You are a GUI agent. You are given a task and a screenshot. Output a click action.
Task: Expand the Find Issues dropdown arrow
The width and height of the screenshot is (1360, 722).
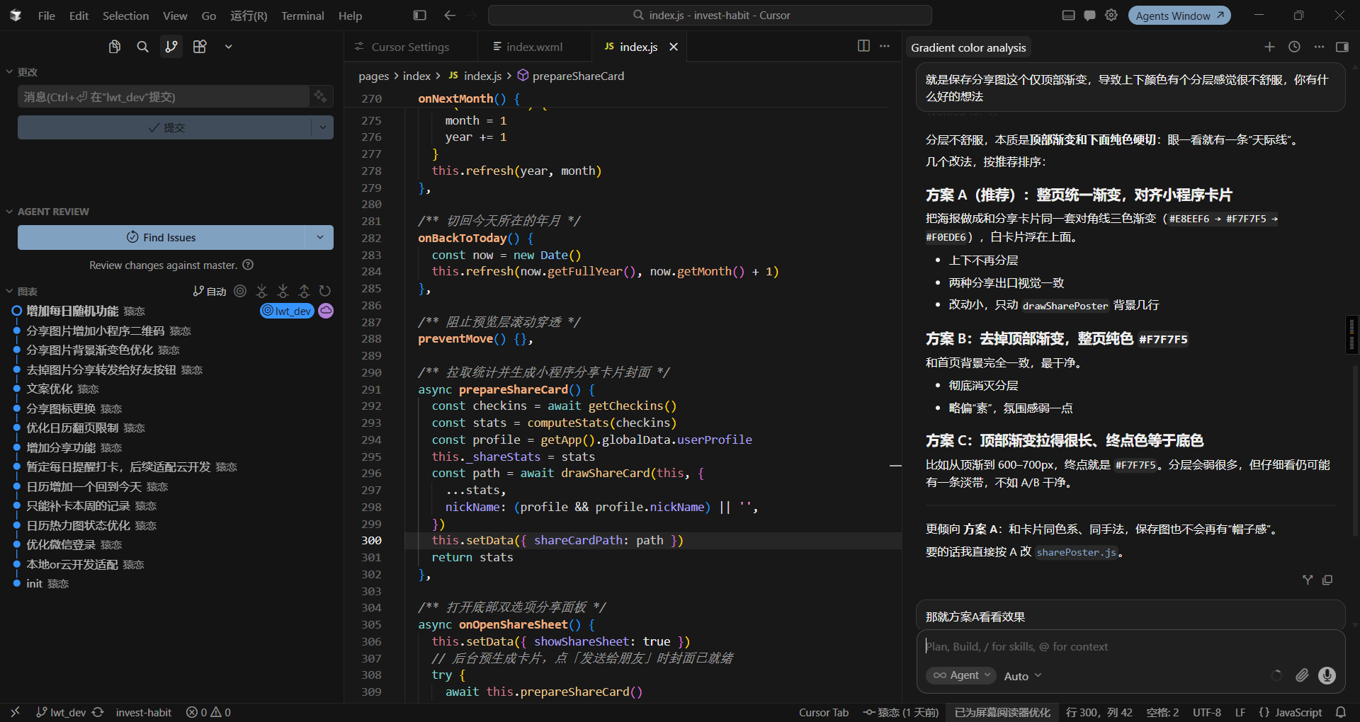[320, 237]
